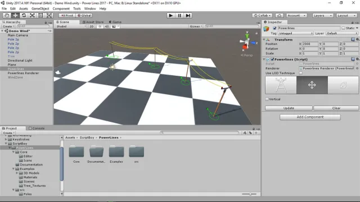Open the Documentation folder thumbnail
This screenshot has width=360, height=202.
point(96,151)
